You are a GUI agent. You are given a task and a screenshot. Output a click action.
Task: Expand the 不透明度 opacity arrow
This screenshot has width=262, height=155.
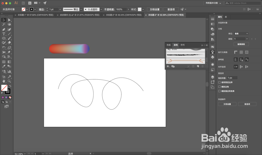[128, 9]
